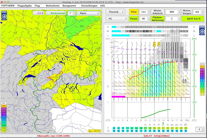Viewport: 207px width, 138px height.
Task: Click the 500 km blue legend swatch
Action: 4,120
